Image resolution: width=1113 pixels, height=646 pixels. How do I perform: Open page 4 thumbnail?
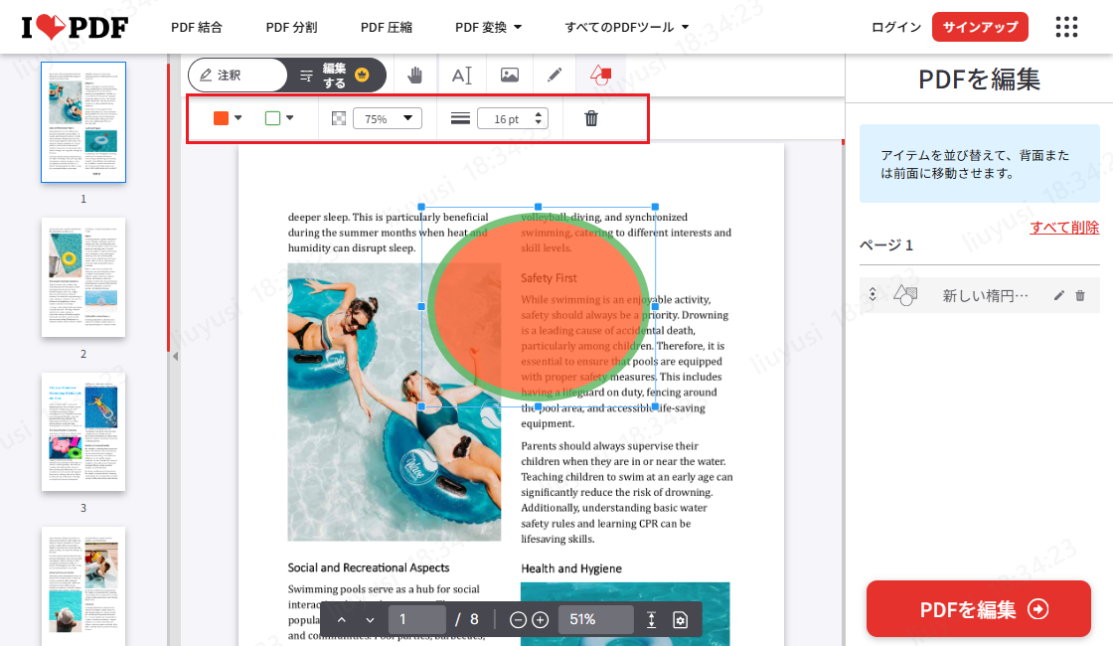(x=83, y=585)
